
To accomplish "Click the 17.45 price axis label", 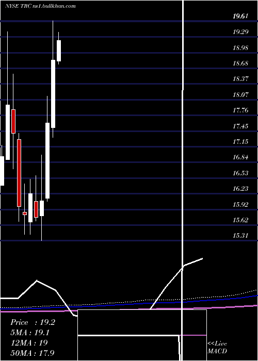I will [x=240, y=126].
